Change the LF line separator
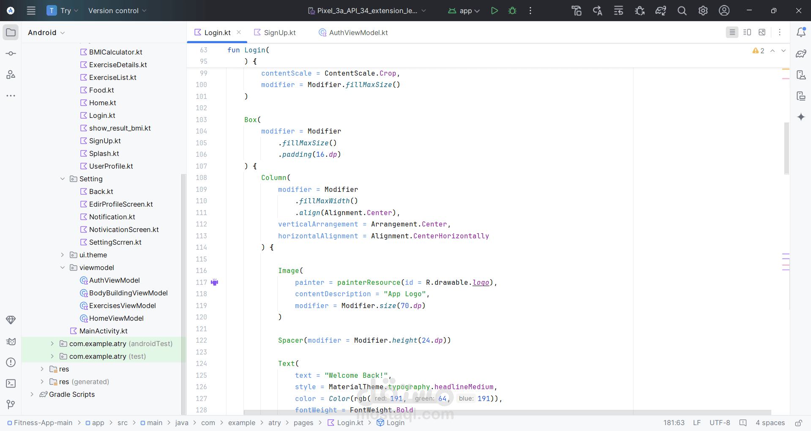This screenshot has width=811, height=431. (697, 423)
